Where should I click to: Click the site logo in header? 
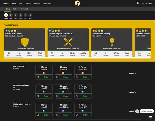[77, 3]
